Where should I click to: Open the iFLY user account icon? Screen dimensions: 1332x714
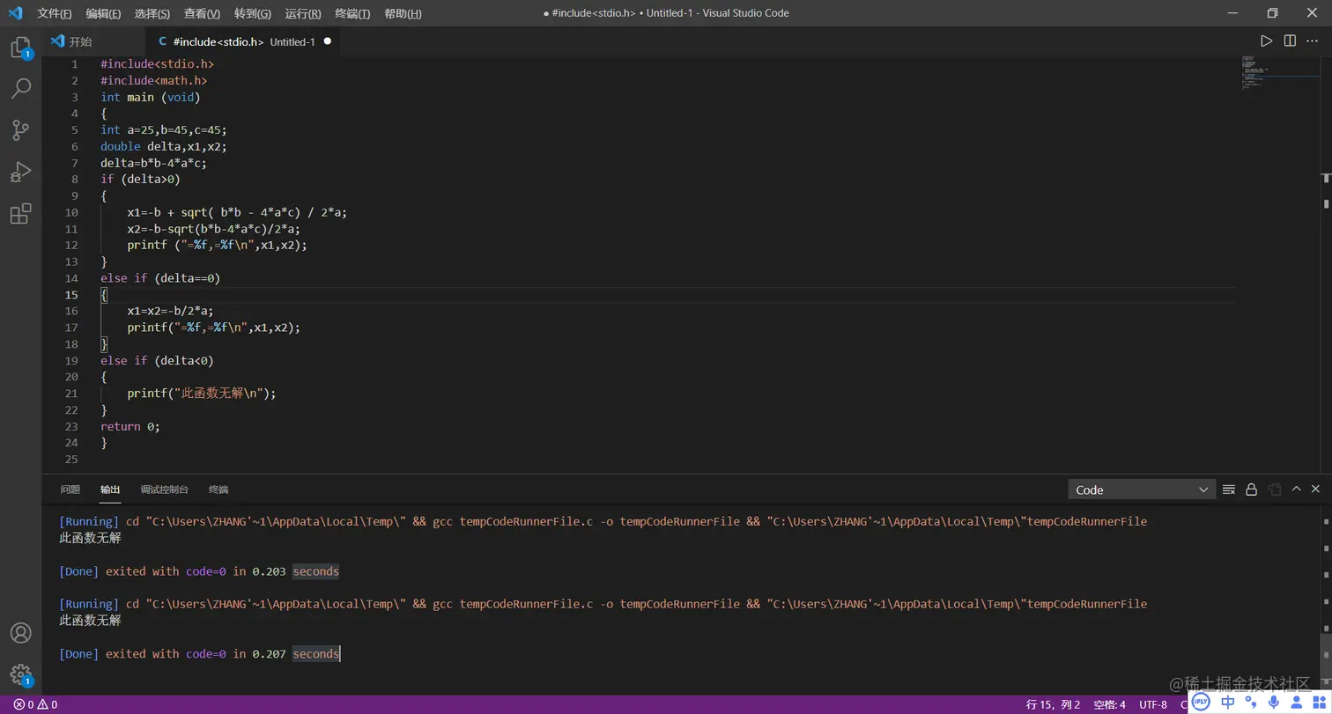pos(1296,702)
